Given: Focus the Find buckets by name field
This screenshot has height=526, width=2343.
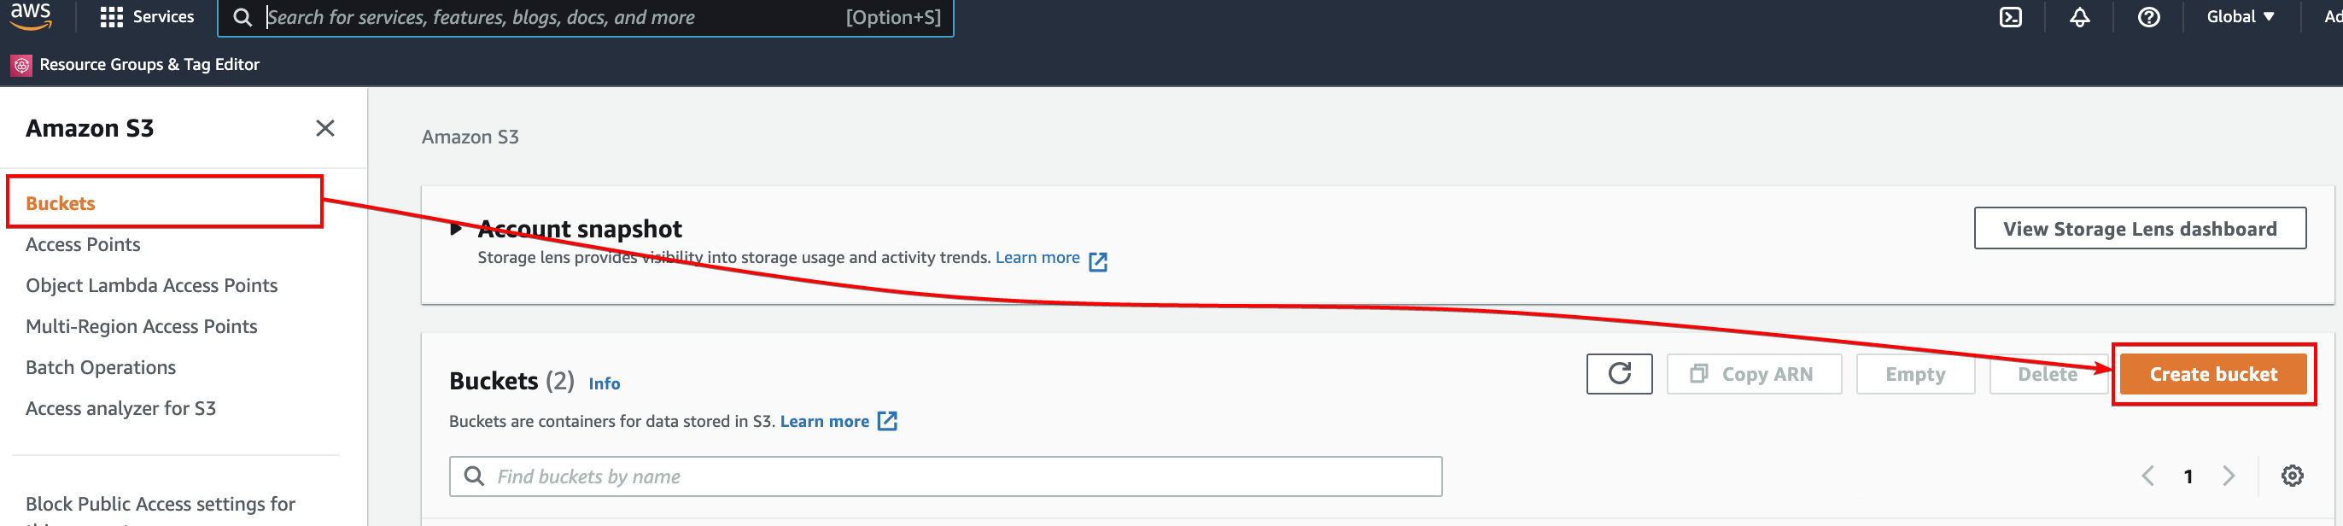Looking at the screenshot, I should pos(945,476).
